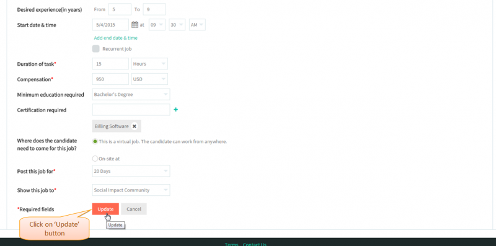Open the Bachelor's Degree education dropdown
Viewport: 496px width, 246px height.
click(x=131, y=94)
